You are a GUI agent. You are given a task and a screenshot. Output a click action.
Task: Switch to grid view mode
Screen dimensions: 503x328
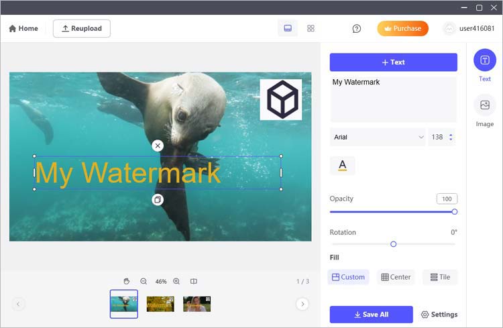point(311,28)
